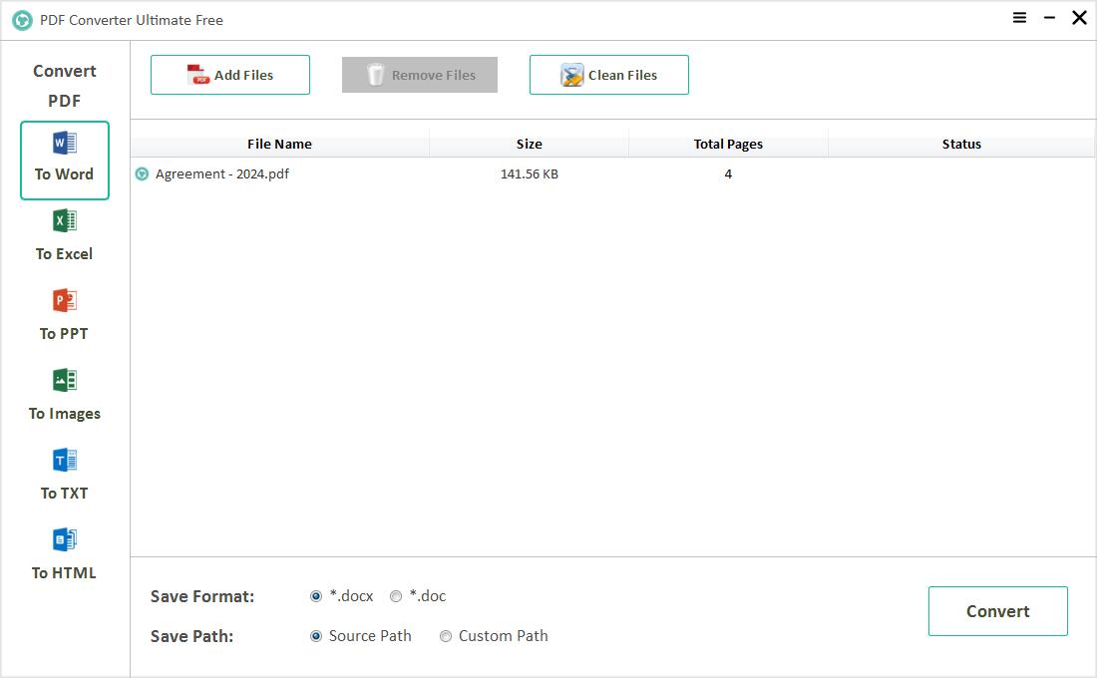
Task: Choose Custom Path as save location
Action: (x=445, y=635)
